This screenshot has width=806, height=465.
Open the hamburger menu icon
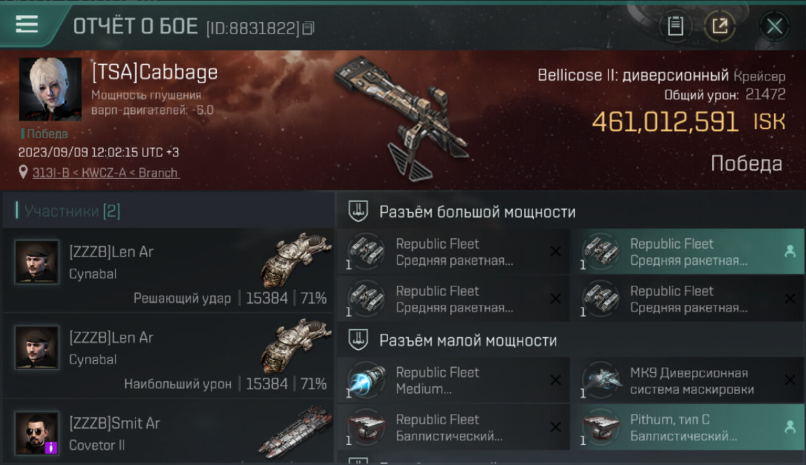27,25
